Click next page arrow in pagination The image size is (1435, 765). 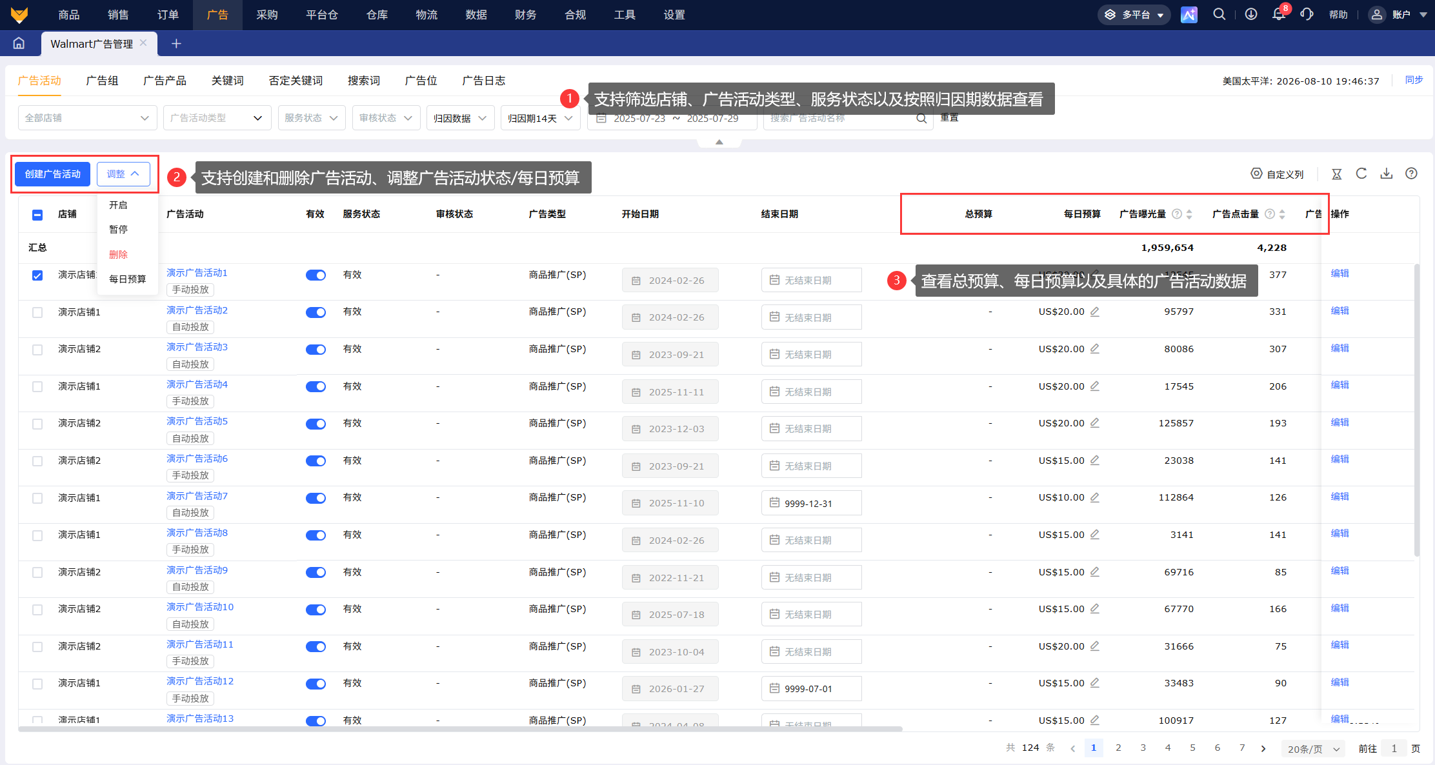pos(1263,748)
